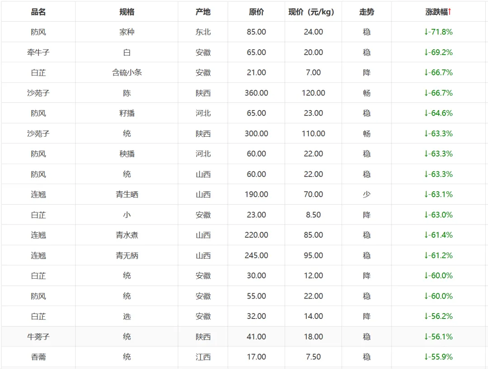Click the 原价 column header
This screenshot has width=488, height=369.
coord(256,12)
